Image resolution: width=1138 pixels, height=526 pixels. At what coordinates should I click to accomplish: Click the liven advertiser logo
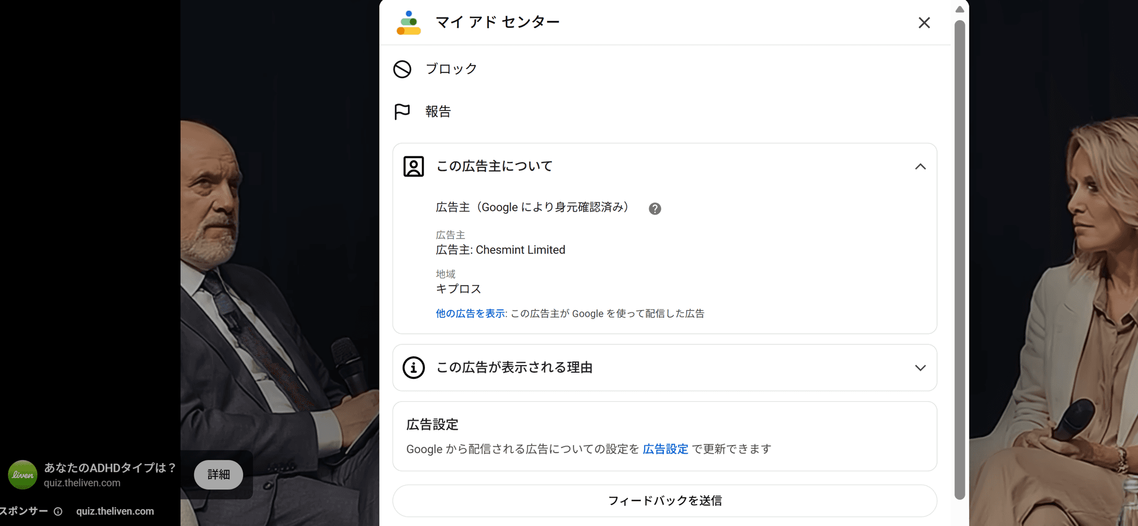point(22,475)
